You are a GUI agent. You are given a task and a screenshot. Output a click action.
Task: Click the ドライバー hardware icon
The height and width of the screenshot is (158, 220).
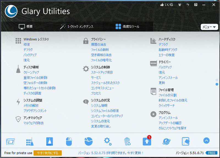pyautogui.click(x=153, y=63)
